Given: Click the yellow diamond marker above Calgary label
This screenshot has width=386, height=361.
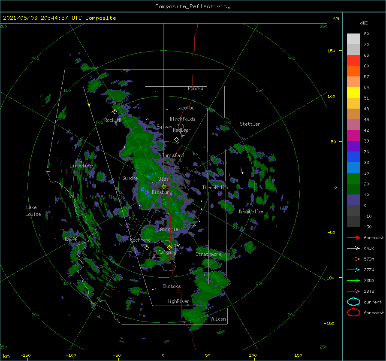Looking at the screenshot, I should pos(169,247).
